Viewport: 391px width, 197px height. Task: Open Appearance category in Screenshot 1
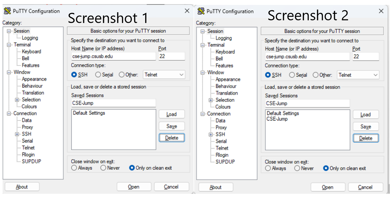pyautogui.click(x=34, y=79)
